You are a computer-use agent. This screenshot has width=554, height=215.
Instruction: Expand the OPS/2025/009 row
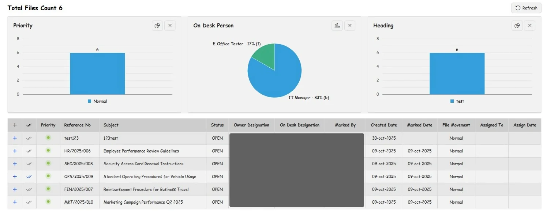point(15,177)
